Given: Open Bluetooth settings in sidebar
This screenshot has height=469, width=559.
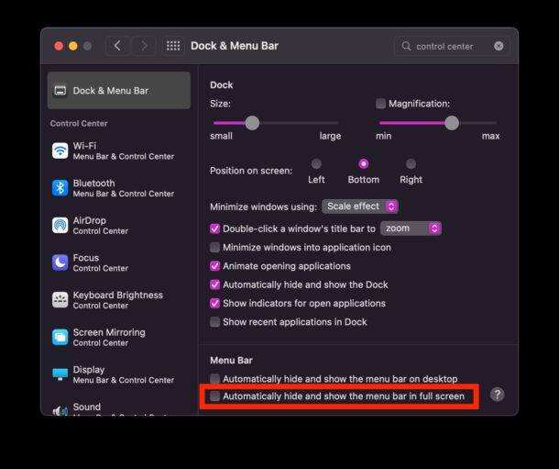Looking at the screenshot, I should coord(119,188).
